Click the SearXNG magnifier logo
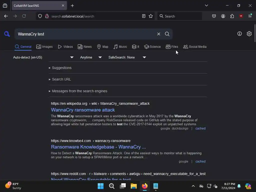256x192 pixels. click(7, 34)
